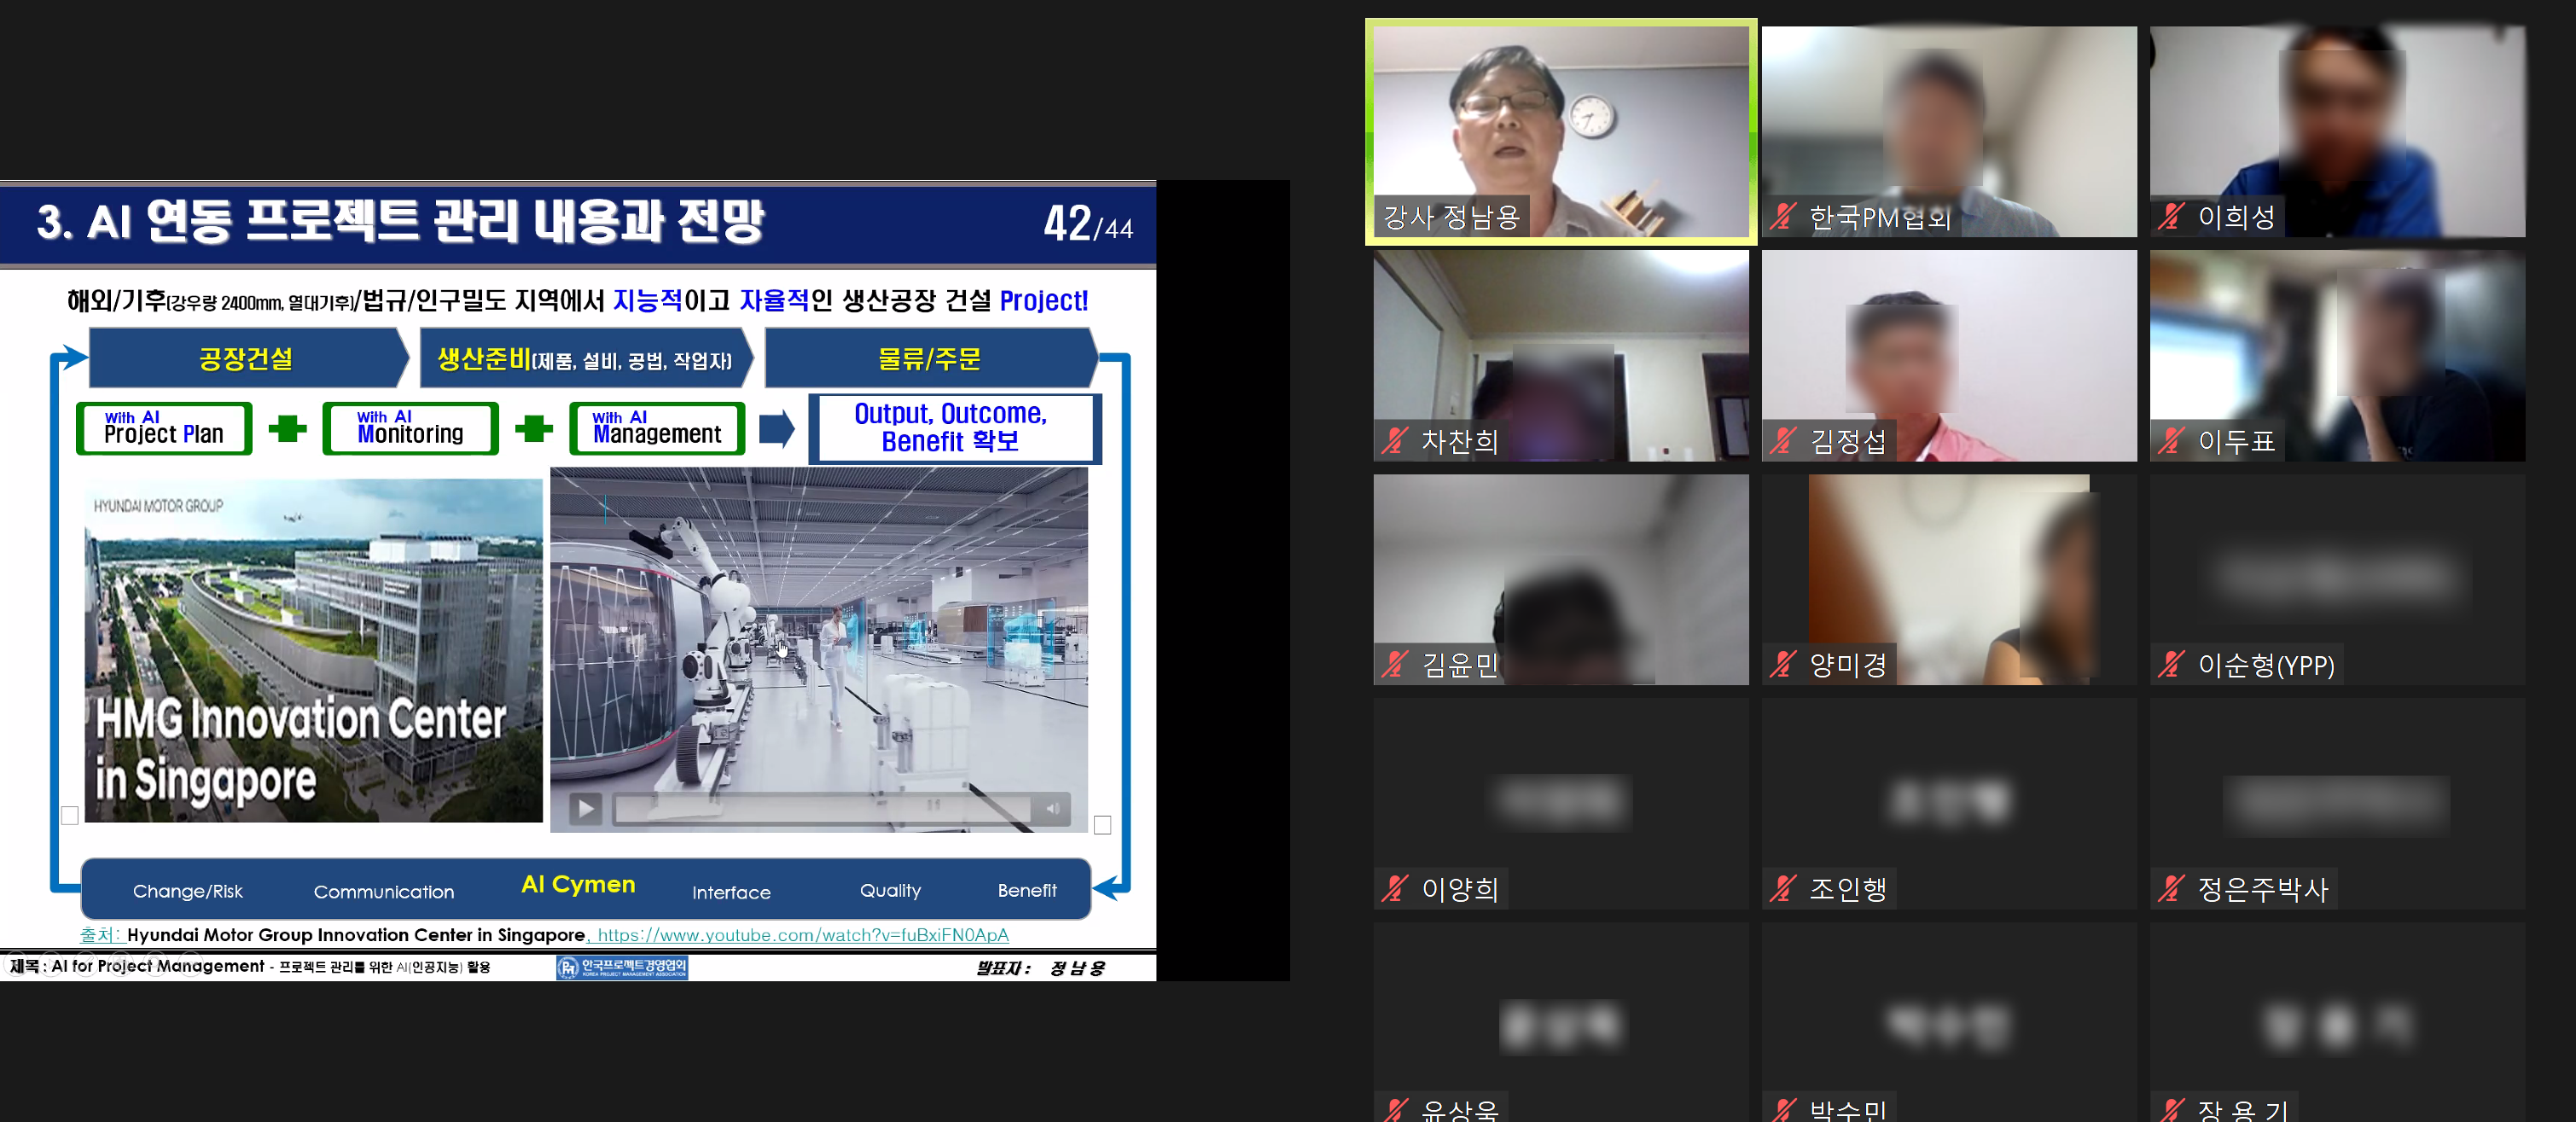The image size is (2576, 1122).
Task: Click muted mic icon beside 윤상욱
Action: pyautogui.click(x=1394, y=1110)
